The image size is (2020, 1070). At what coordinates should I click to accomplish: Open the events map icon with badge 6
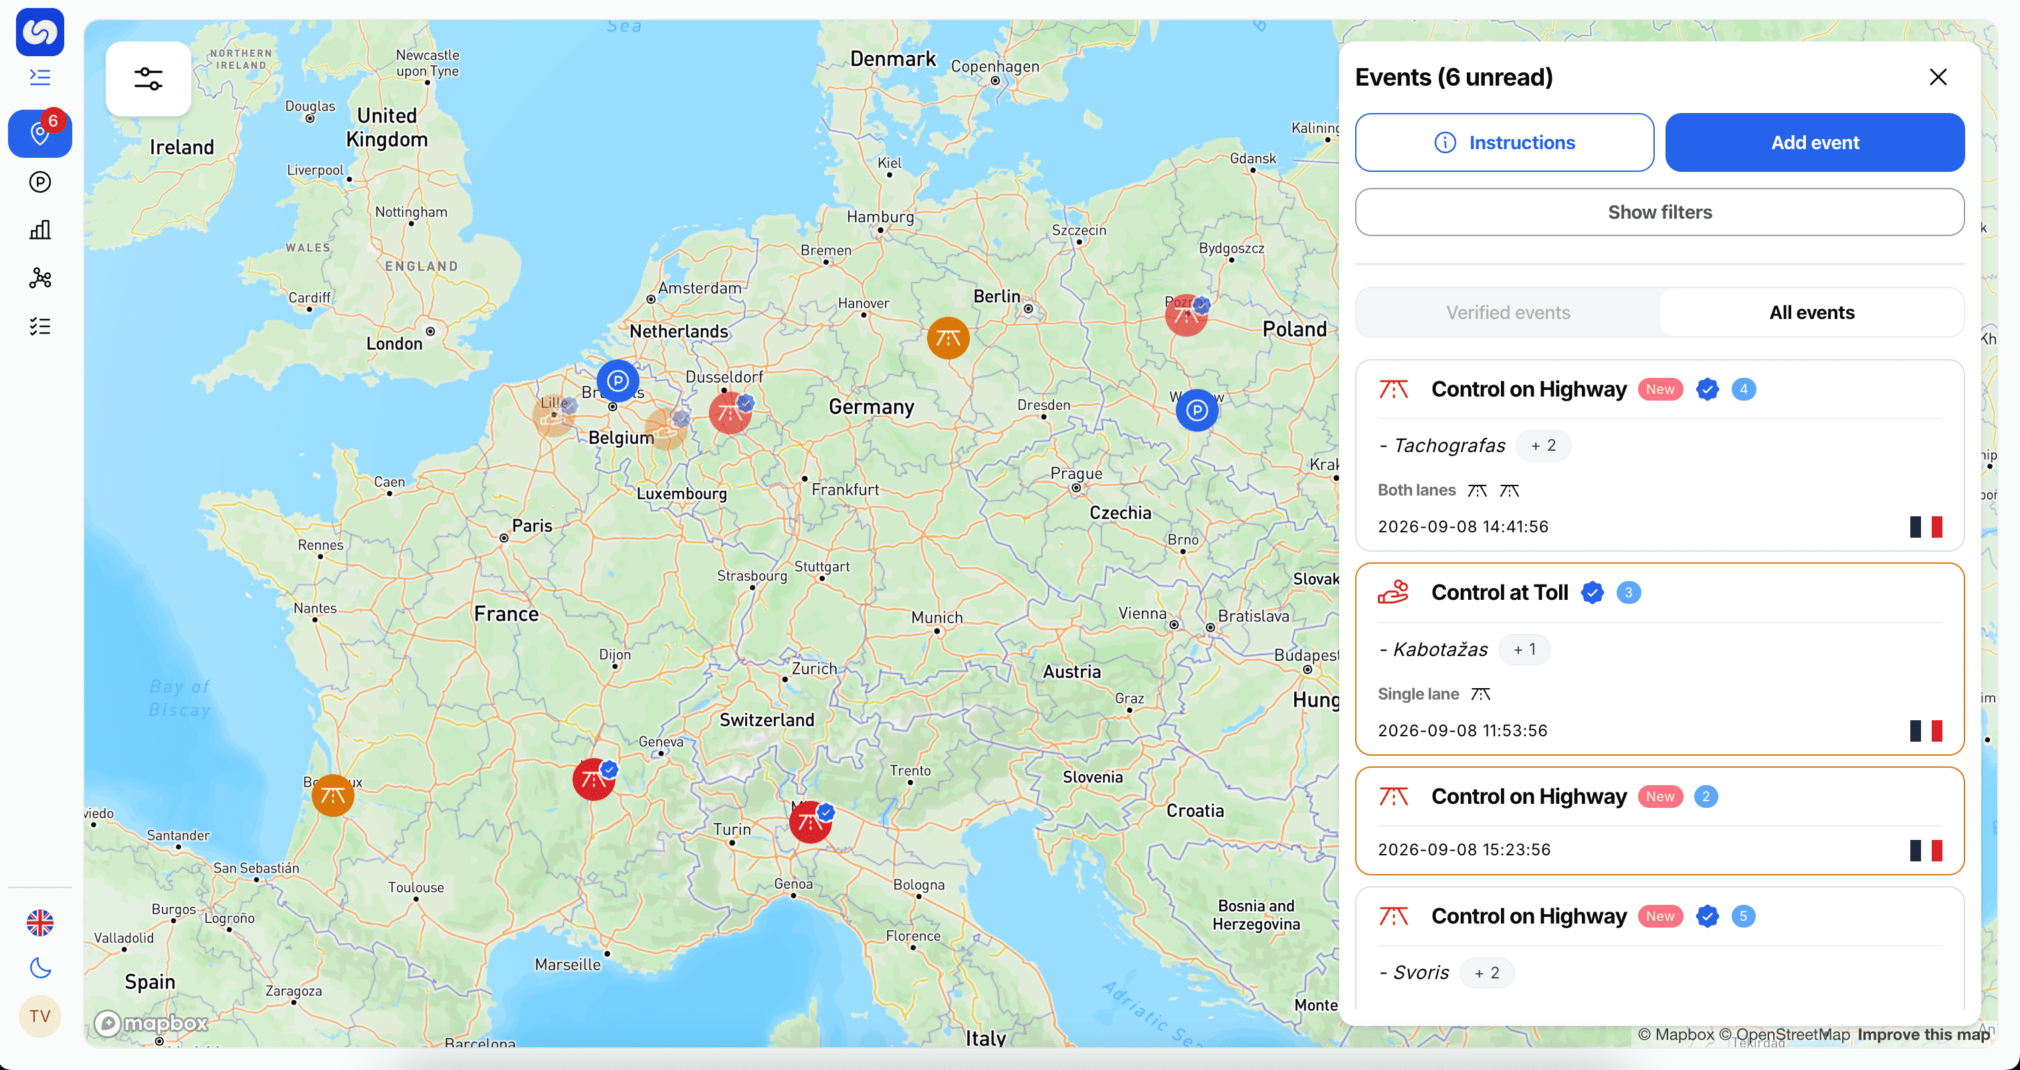[x=40, y=134]
